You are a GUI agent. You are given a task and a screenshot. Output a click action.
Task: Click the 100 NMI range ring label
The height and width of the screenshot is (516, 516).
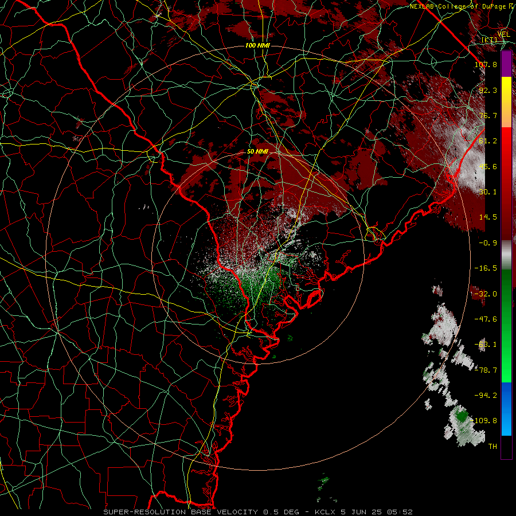pyautogui.click(x=257, y=45)
